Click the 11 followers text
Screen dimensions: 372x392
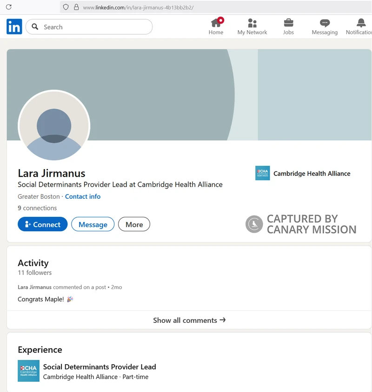point(35,273)
